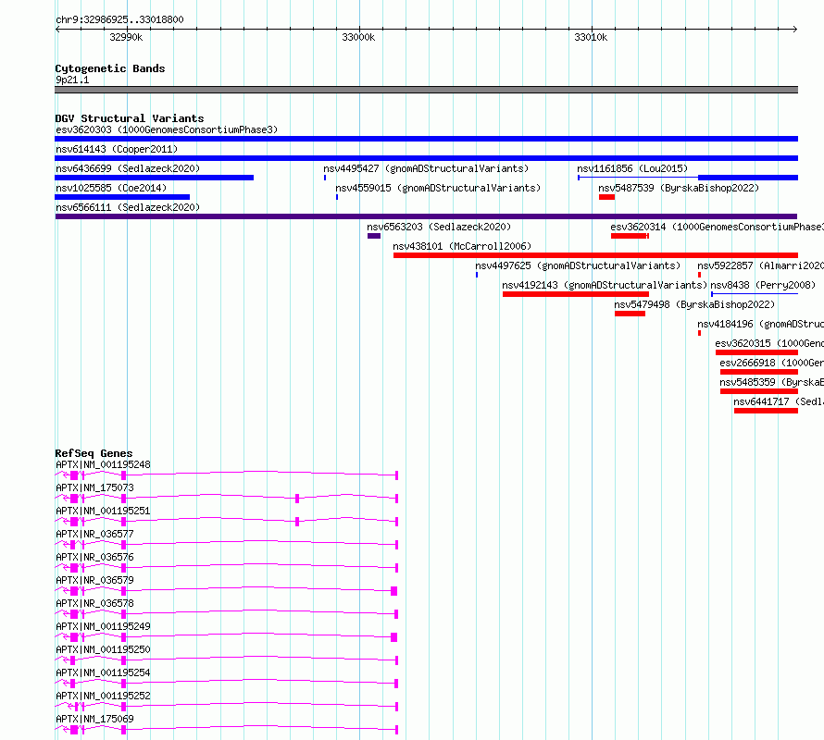
Task: Click the rightmost exon of NR_036579
Action: pos(394,591)
